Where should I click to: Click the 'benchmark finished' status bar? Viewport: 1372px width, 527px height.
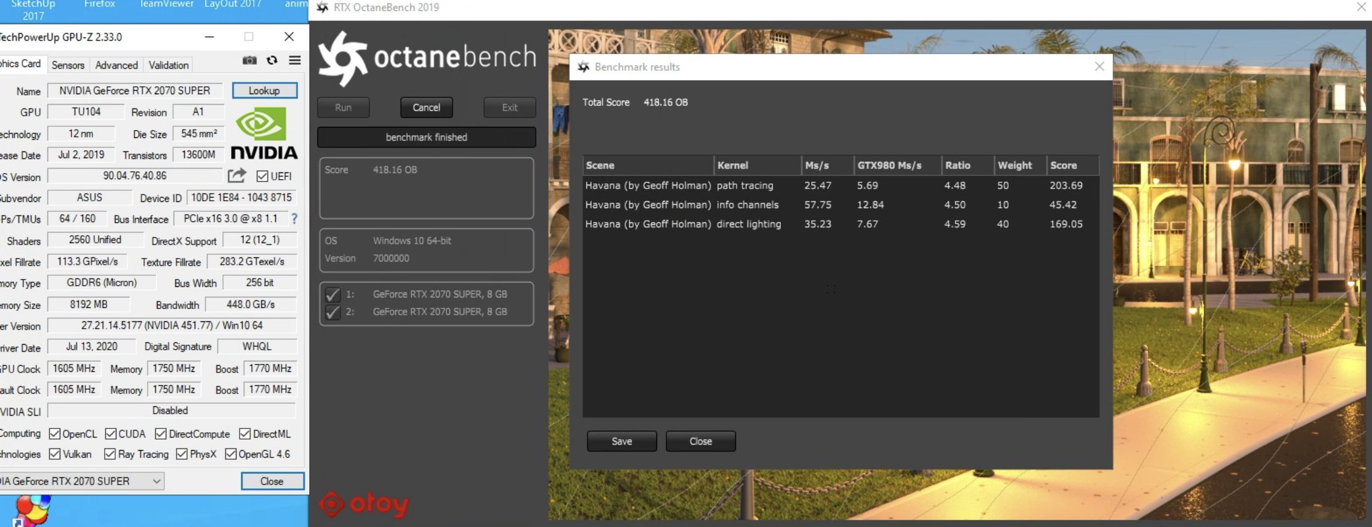(x=426, y=137)
